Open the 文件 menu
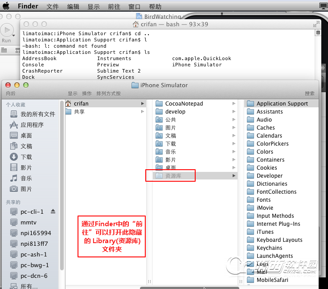Screen dimensions: 328x289 [53, 7]
